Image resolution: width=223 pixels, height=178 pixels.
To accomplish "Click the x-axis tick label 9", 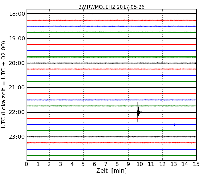I will [128, 164].
